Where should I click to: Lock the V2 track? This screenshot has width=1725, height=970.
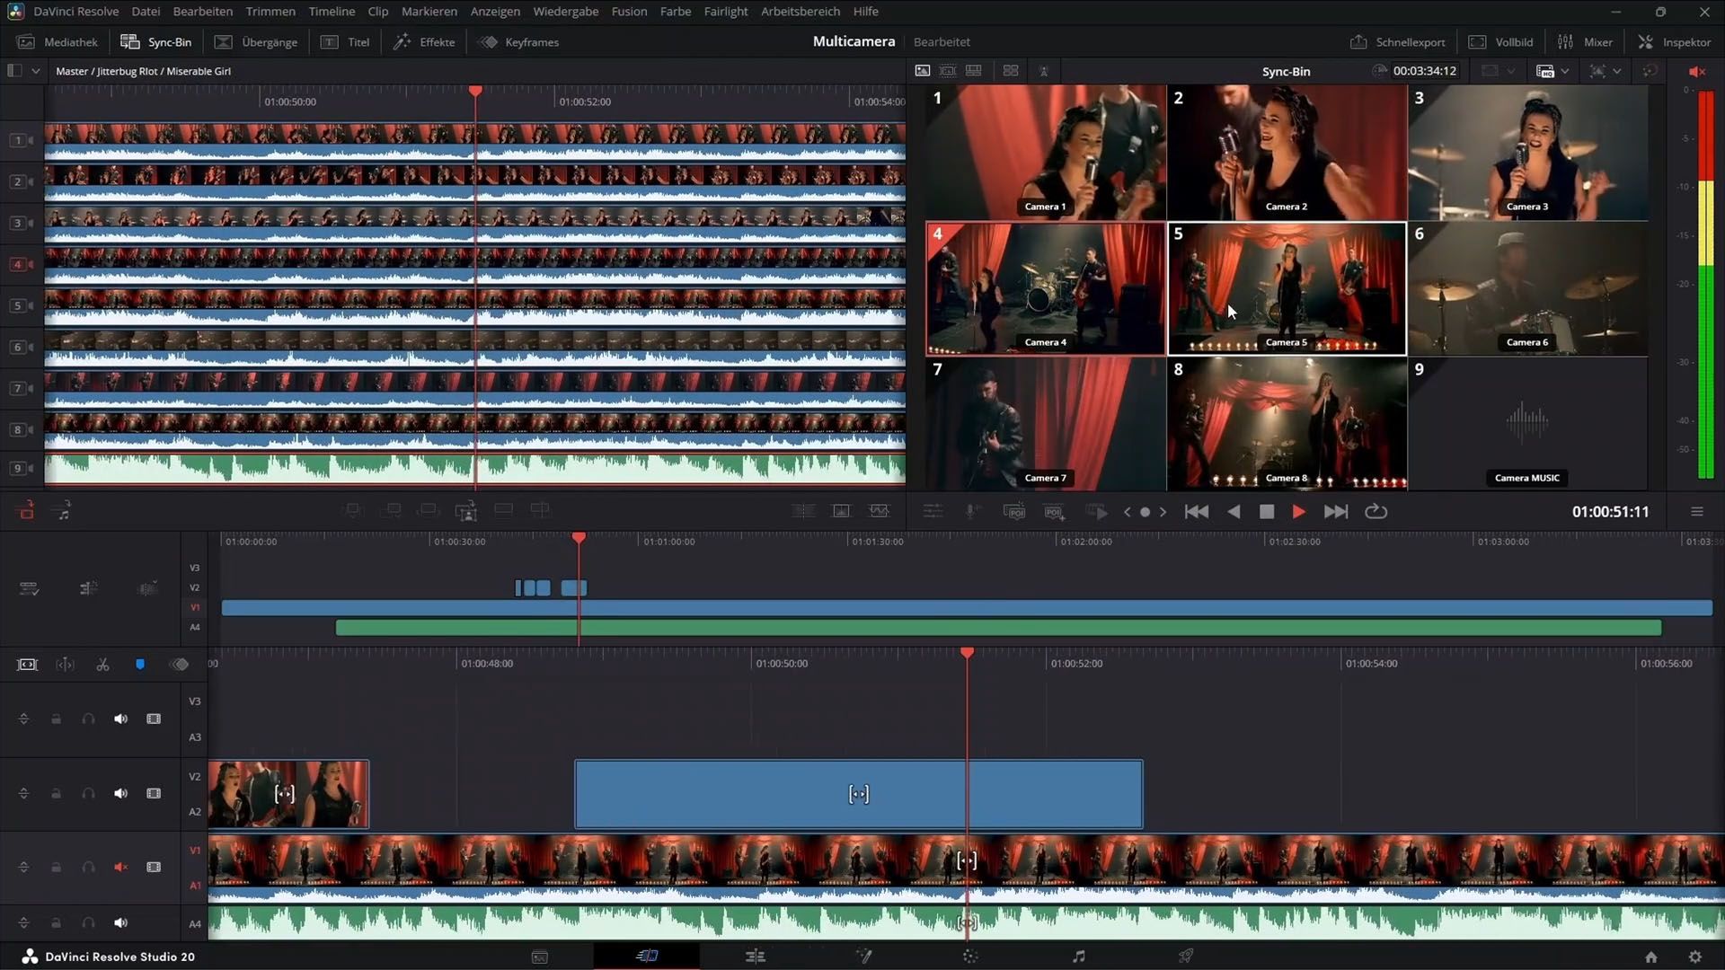point(56,794)
